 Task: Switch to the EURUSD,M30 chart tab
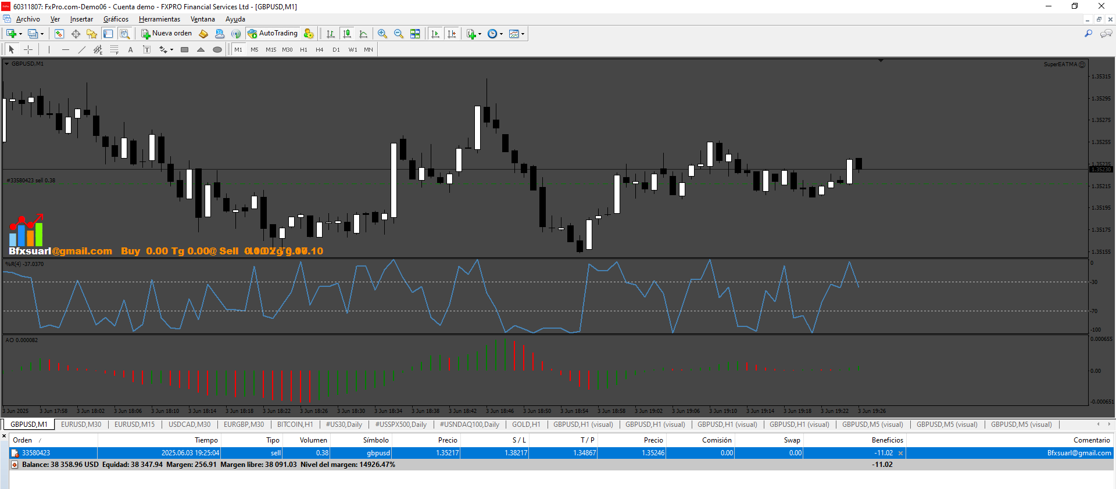(81, 425)
